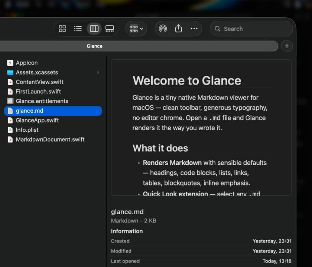Click the Information section header

pyautogui.click(x=127, y=231)
